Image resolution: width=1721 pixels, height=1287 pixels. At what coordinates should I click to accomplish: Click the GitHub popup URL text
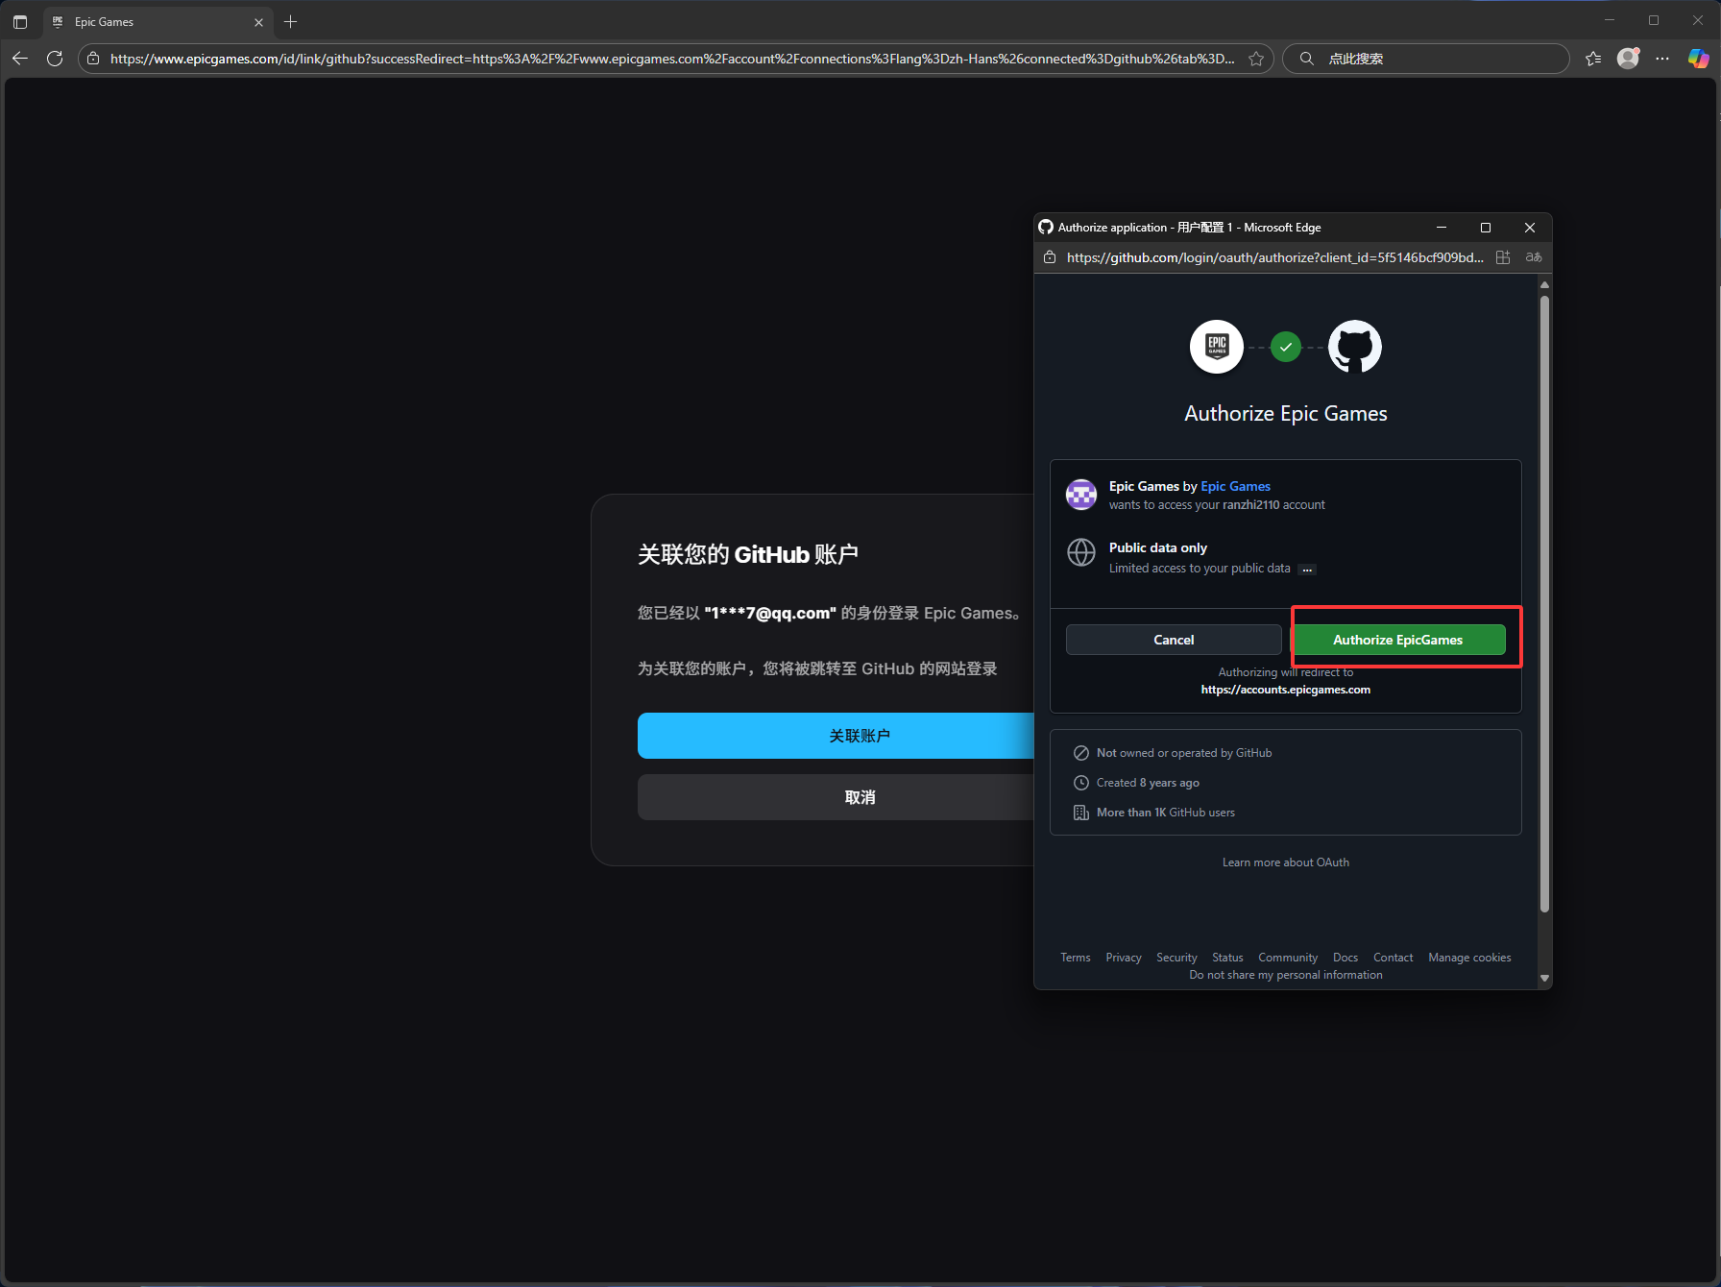pyautogui.click(x=1274, y=257)
